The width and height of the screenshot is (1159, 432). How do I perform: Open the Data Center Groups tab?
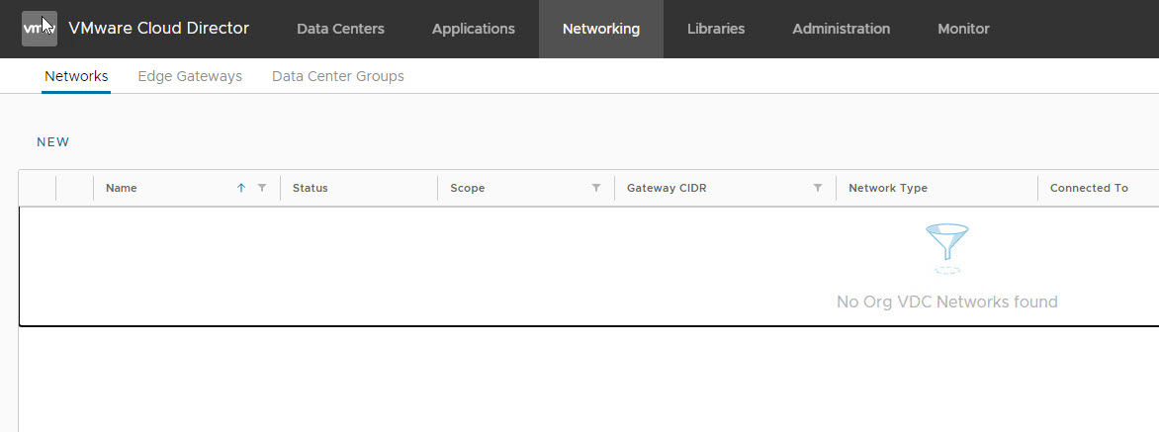pos(337,76)
